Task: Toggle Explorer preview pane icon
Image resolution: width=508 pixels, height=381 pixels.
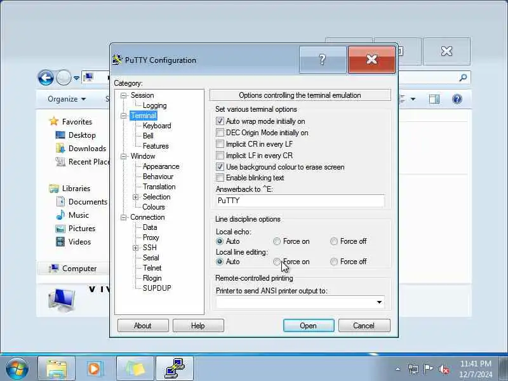Action: [x=434, y=99]
